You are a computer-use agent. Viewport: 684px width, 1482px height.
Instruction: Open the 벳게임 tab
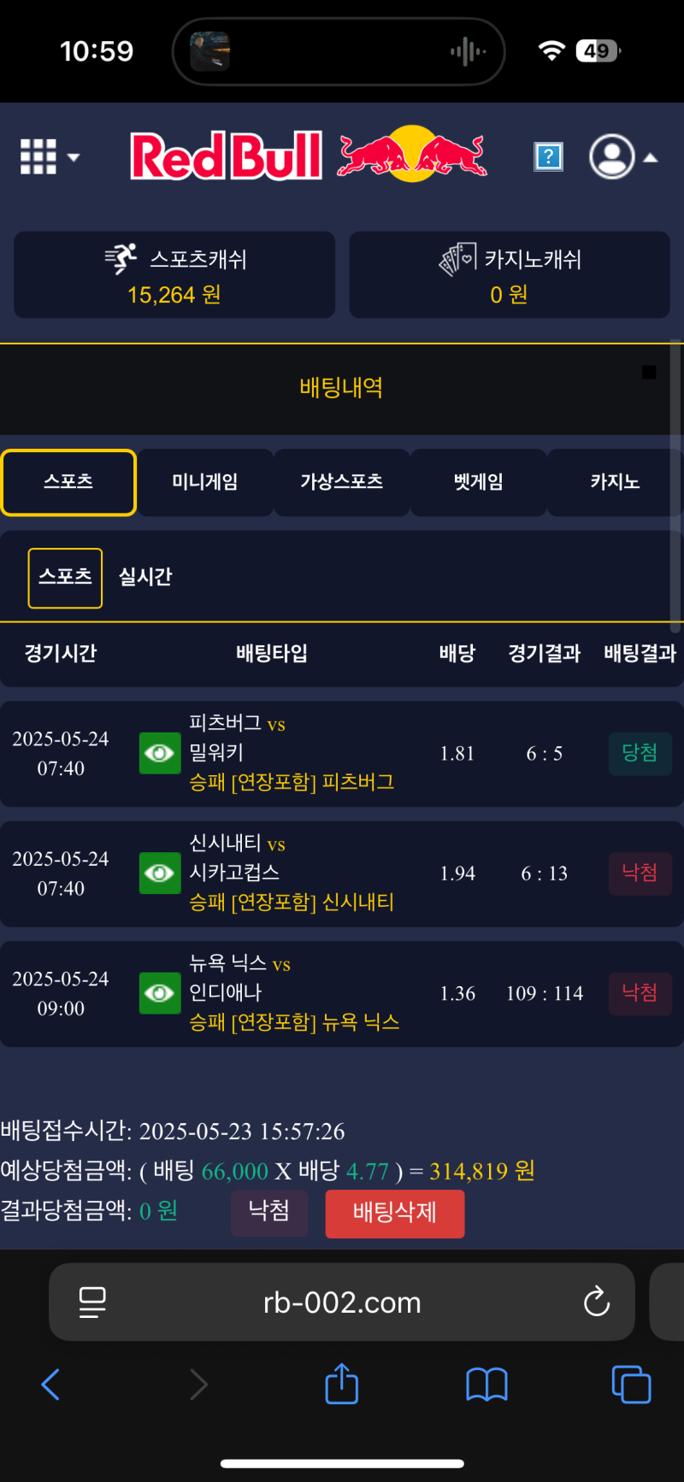478,482
